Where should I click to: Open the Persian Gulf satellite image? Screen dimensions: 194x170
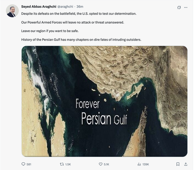105,101
